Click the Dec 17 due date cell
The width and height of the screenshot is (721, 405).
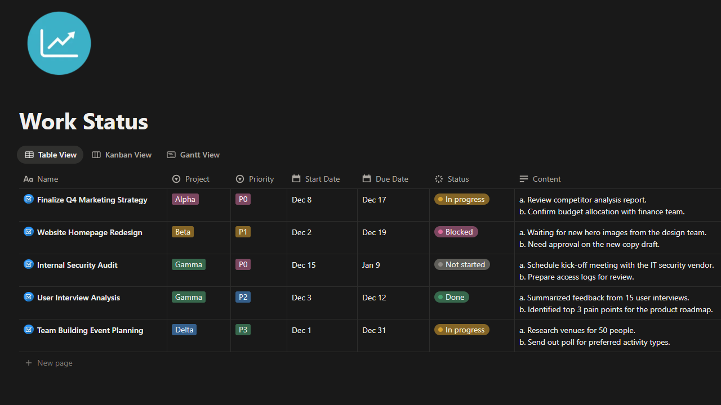point(393,205)
